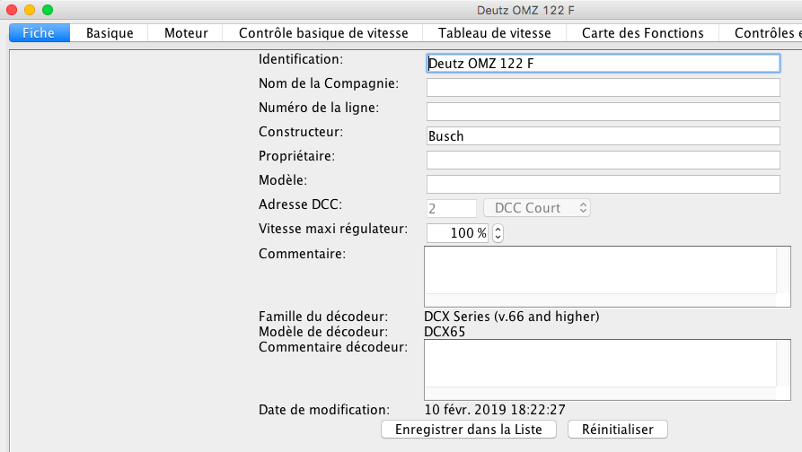The width and height of the screenshot is (802, 452).
Task: Click the modification date 10 févr. 2019
Action: (495, 410)
